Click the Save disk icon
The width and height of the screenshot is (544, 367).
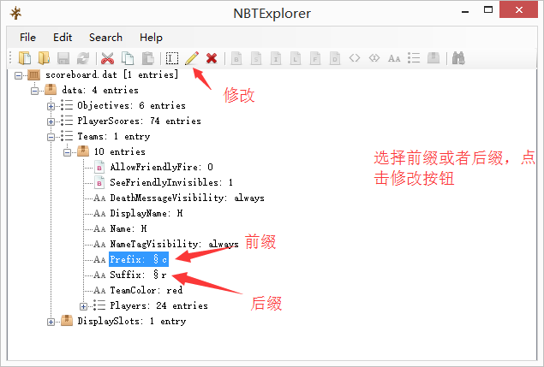point(63,58)
